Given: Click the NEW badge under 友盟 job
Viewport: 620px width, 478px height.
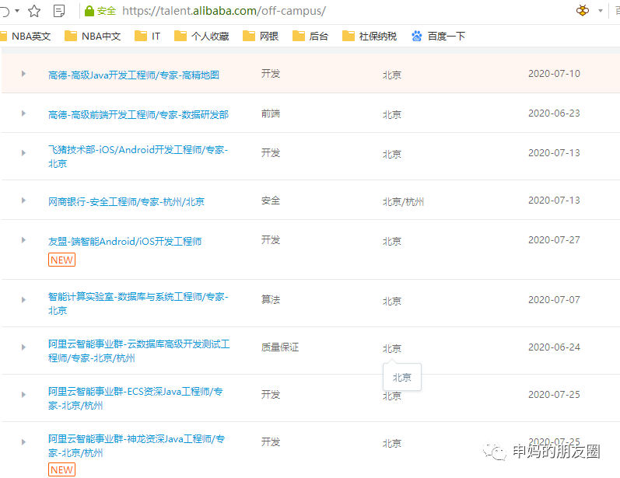Looking at the screenshot, I should (61, 260).
